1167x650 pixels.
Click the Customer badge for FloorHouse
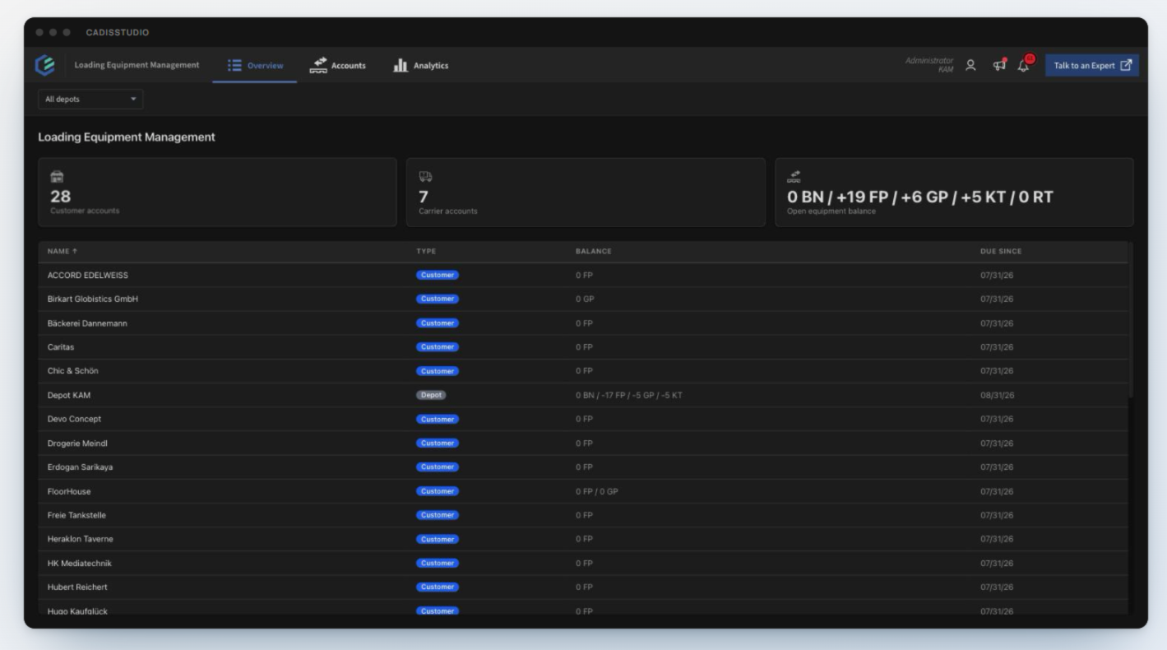click(438, 491)
